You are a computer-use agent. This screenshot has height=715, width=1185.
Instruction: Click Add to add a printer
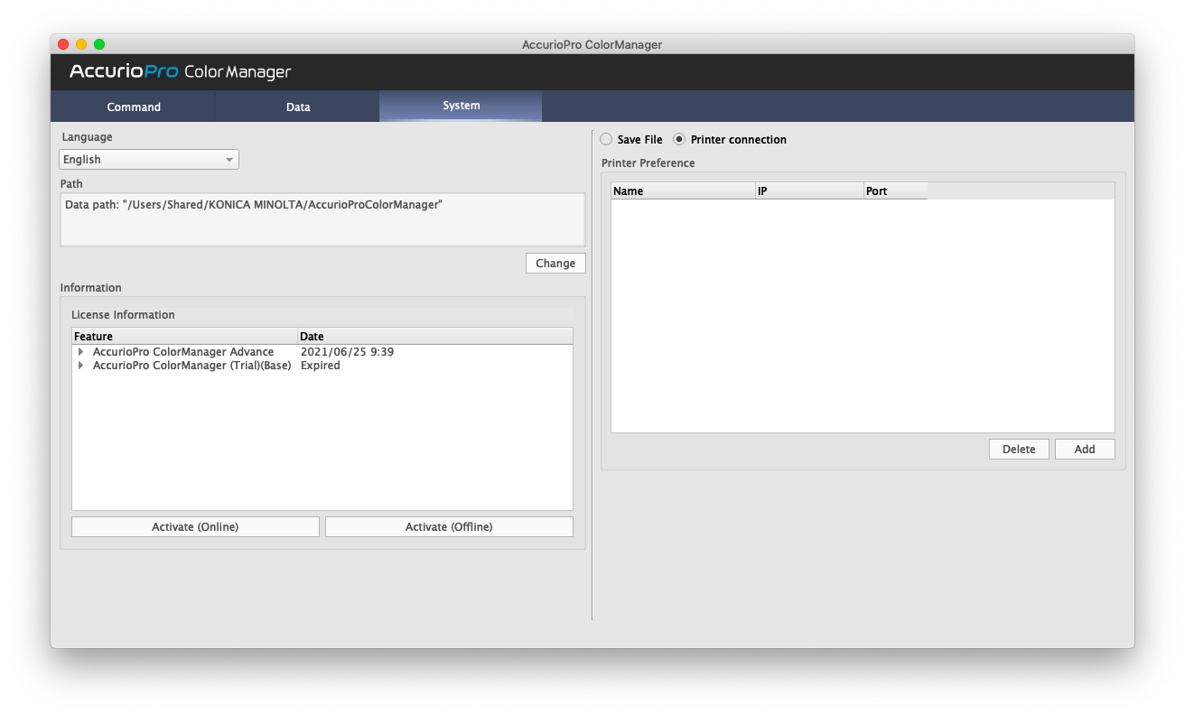pos(1085,449)
